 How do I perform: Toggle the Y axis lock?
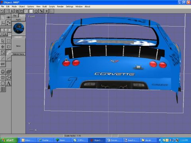[6, 30]
